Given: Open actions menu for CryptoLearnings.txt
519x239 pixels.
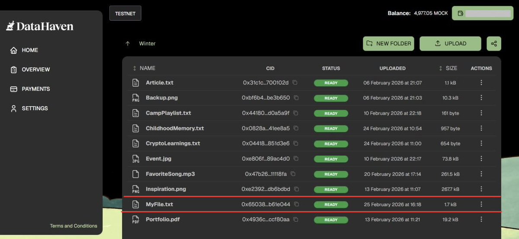Looking at the screenshot, I should tap(481, 143).
